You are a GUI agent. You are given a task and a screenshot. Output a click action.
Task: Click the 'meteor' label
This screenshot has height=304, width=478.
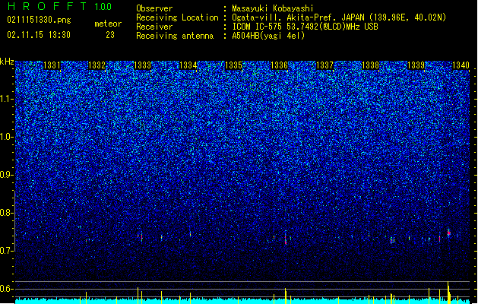108,24
